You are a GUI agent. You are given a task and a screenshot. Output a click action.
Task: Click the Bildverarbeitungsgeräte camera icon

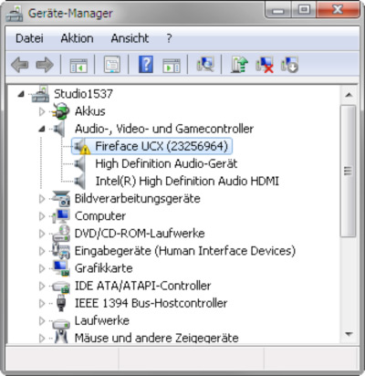(61, 199)
